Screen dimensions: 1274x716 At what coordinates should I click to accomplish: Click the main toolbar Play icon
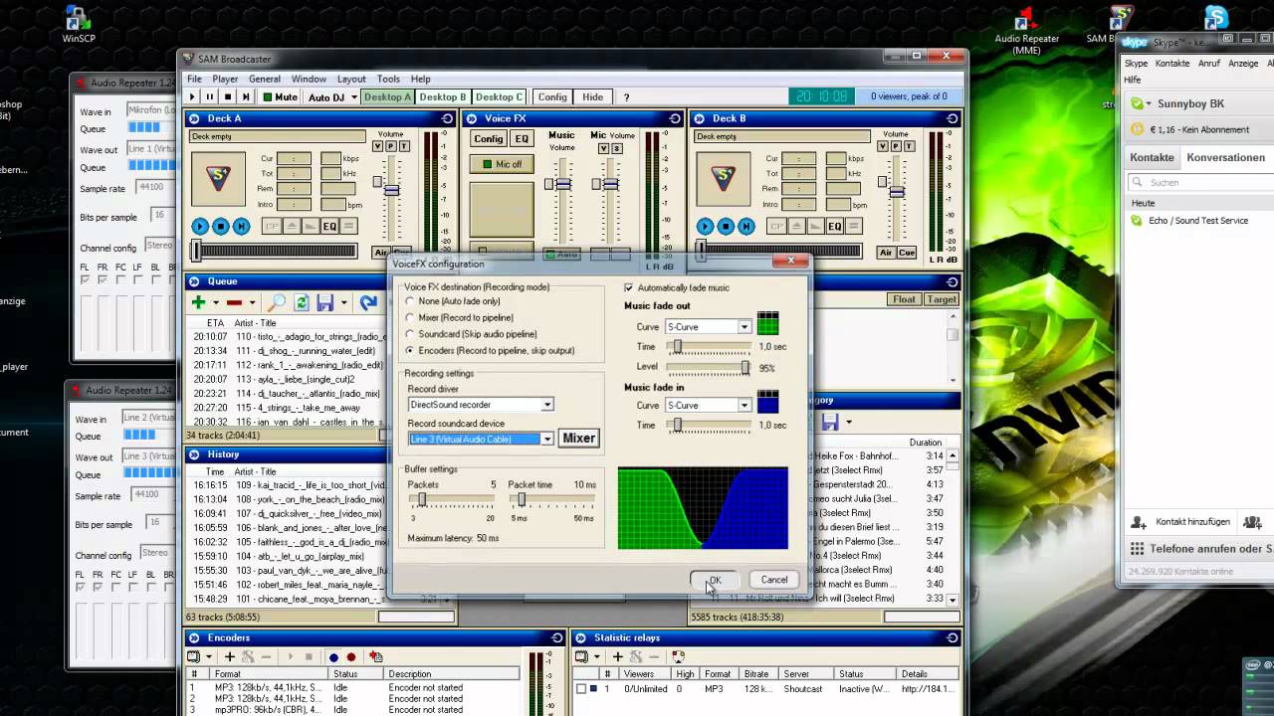click(x=193, y=97)
